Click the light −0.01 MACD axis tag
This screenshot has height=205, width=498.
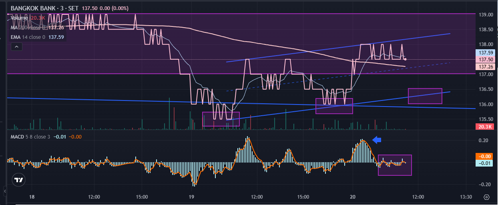(485, 163)
